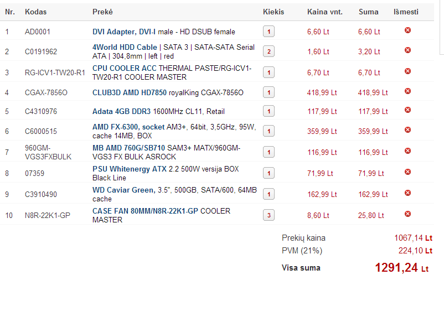Delete the MB AMD 760G/SB710 motherboard row
Screen dimensions: 444x332
[407, 151]
